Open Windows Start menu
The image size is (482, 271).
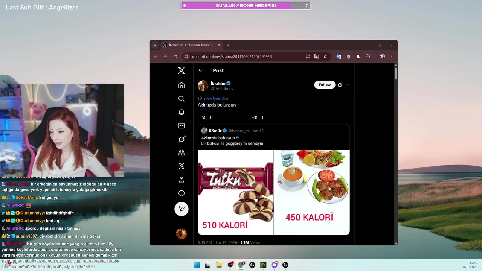coord(197,265)
